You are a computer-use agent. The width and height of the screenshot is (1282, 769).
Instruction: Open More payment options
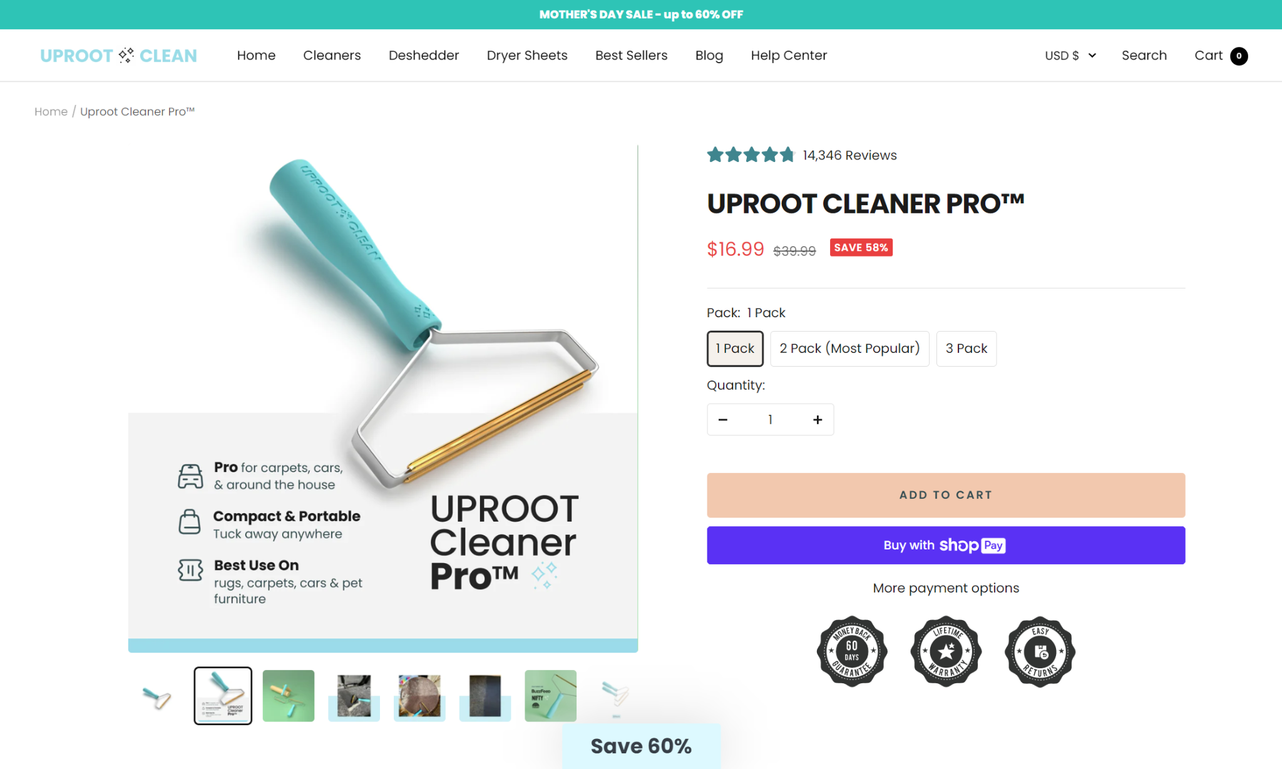[x=945, y=588]
